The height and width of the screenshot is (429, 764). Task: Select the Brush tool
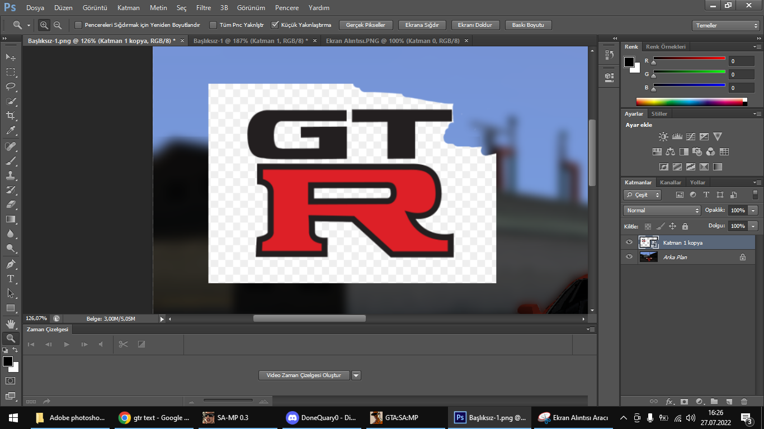pyautogui.click(x=11, y=161)
